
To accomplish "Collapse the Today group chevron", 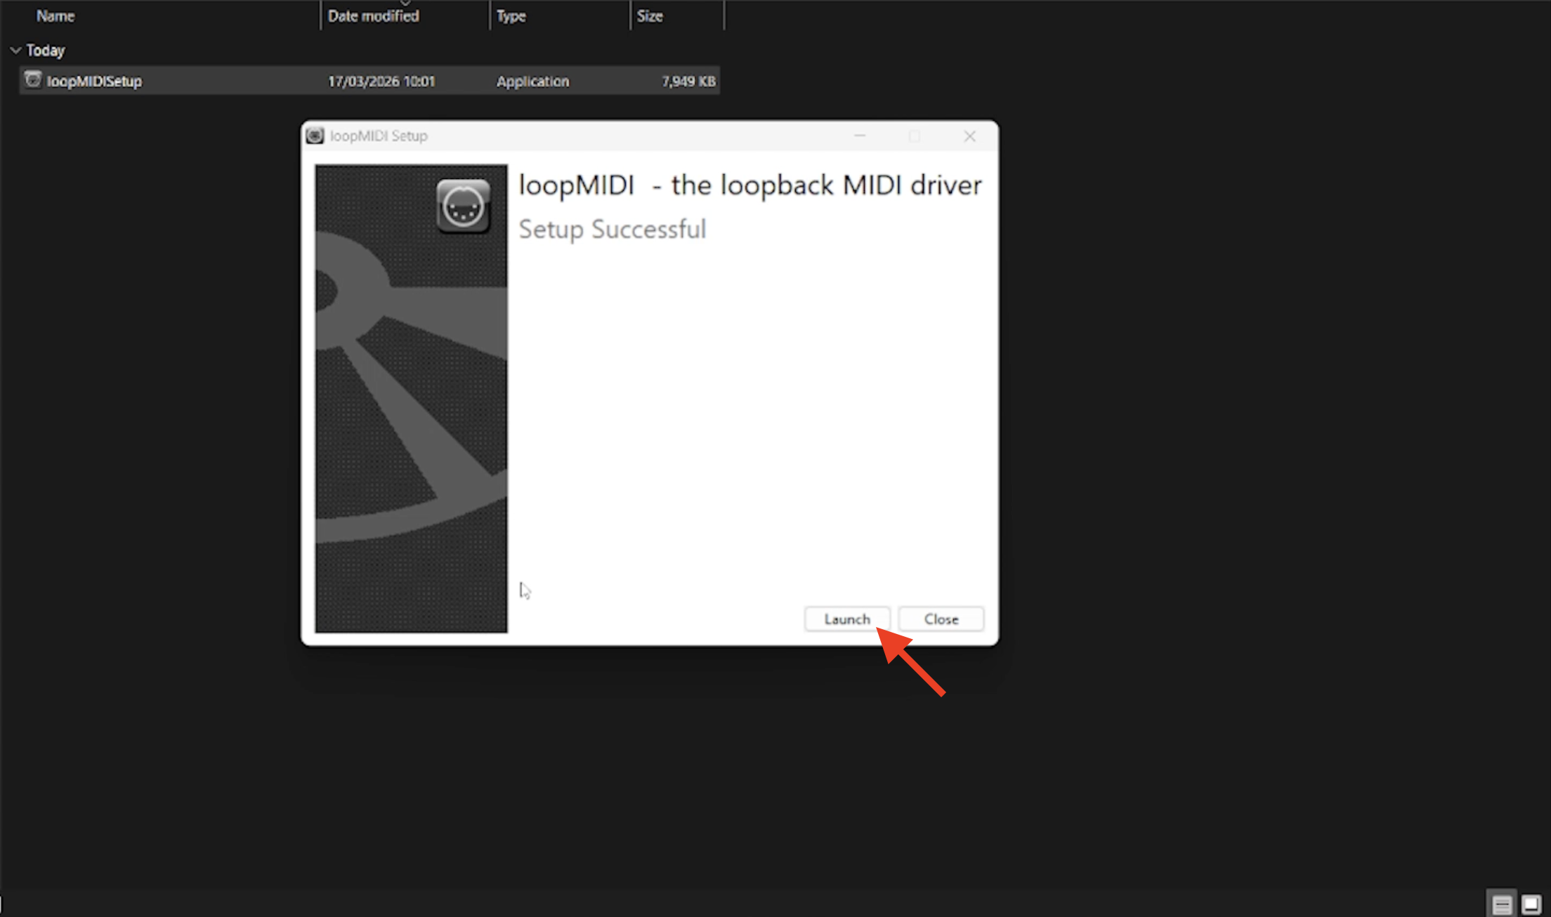I will [x=15, y=51].
